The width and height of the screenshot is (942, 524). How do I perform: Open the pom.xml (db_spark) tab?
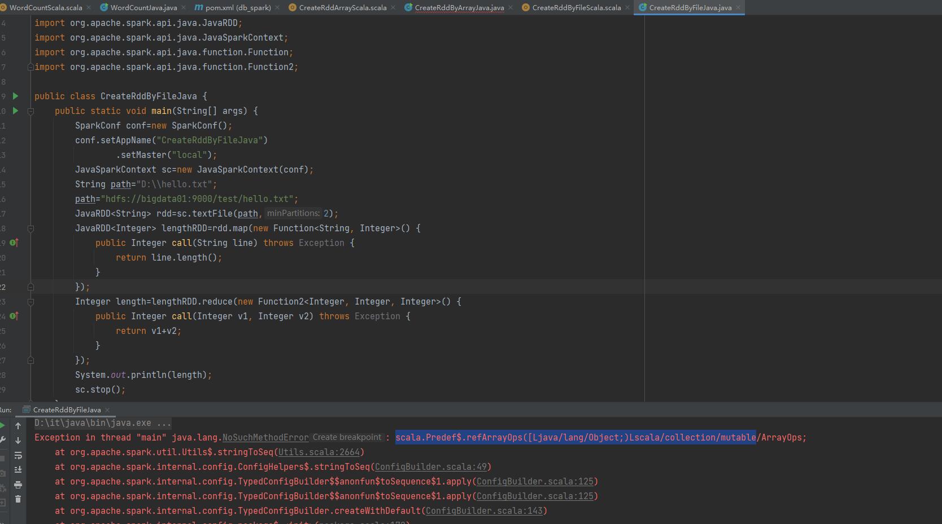pyautogui.click(x=238, y=7)
